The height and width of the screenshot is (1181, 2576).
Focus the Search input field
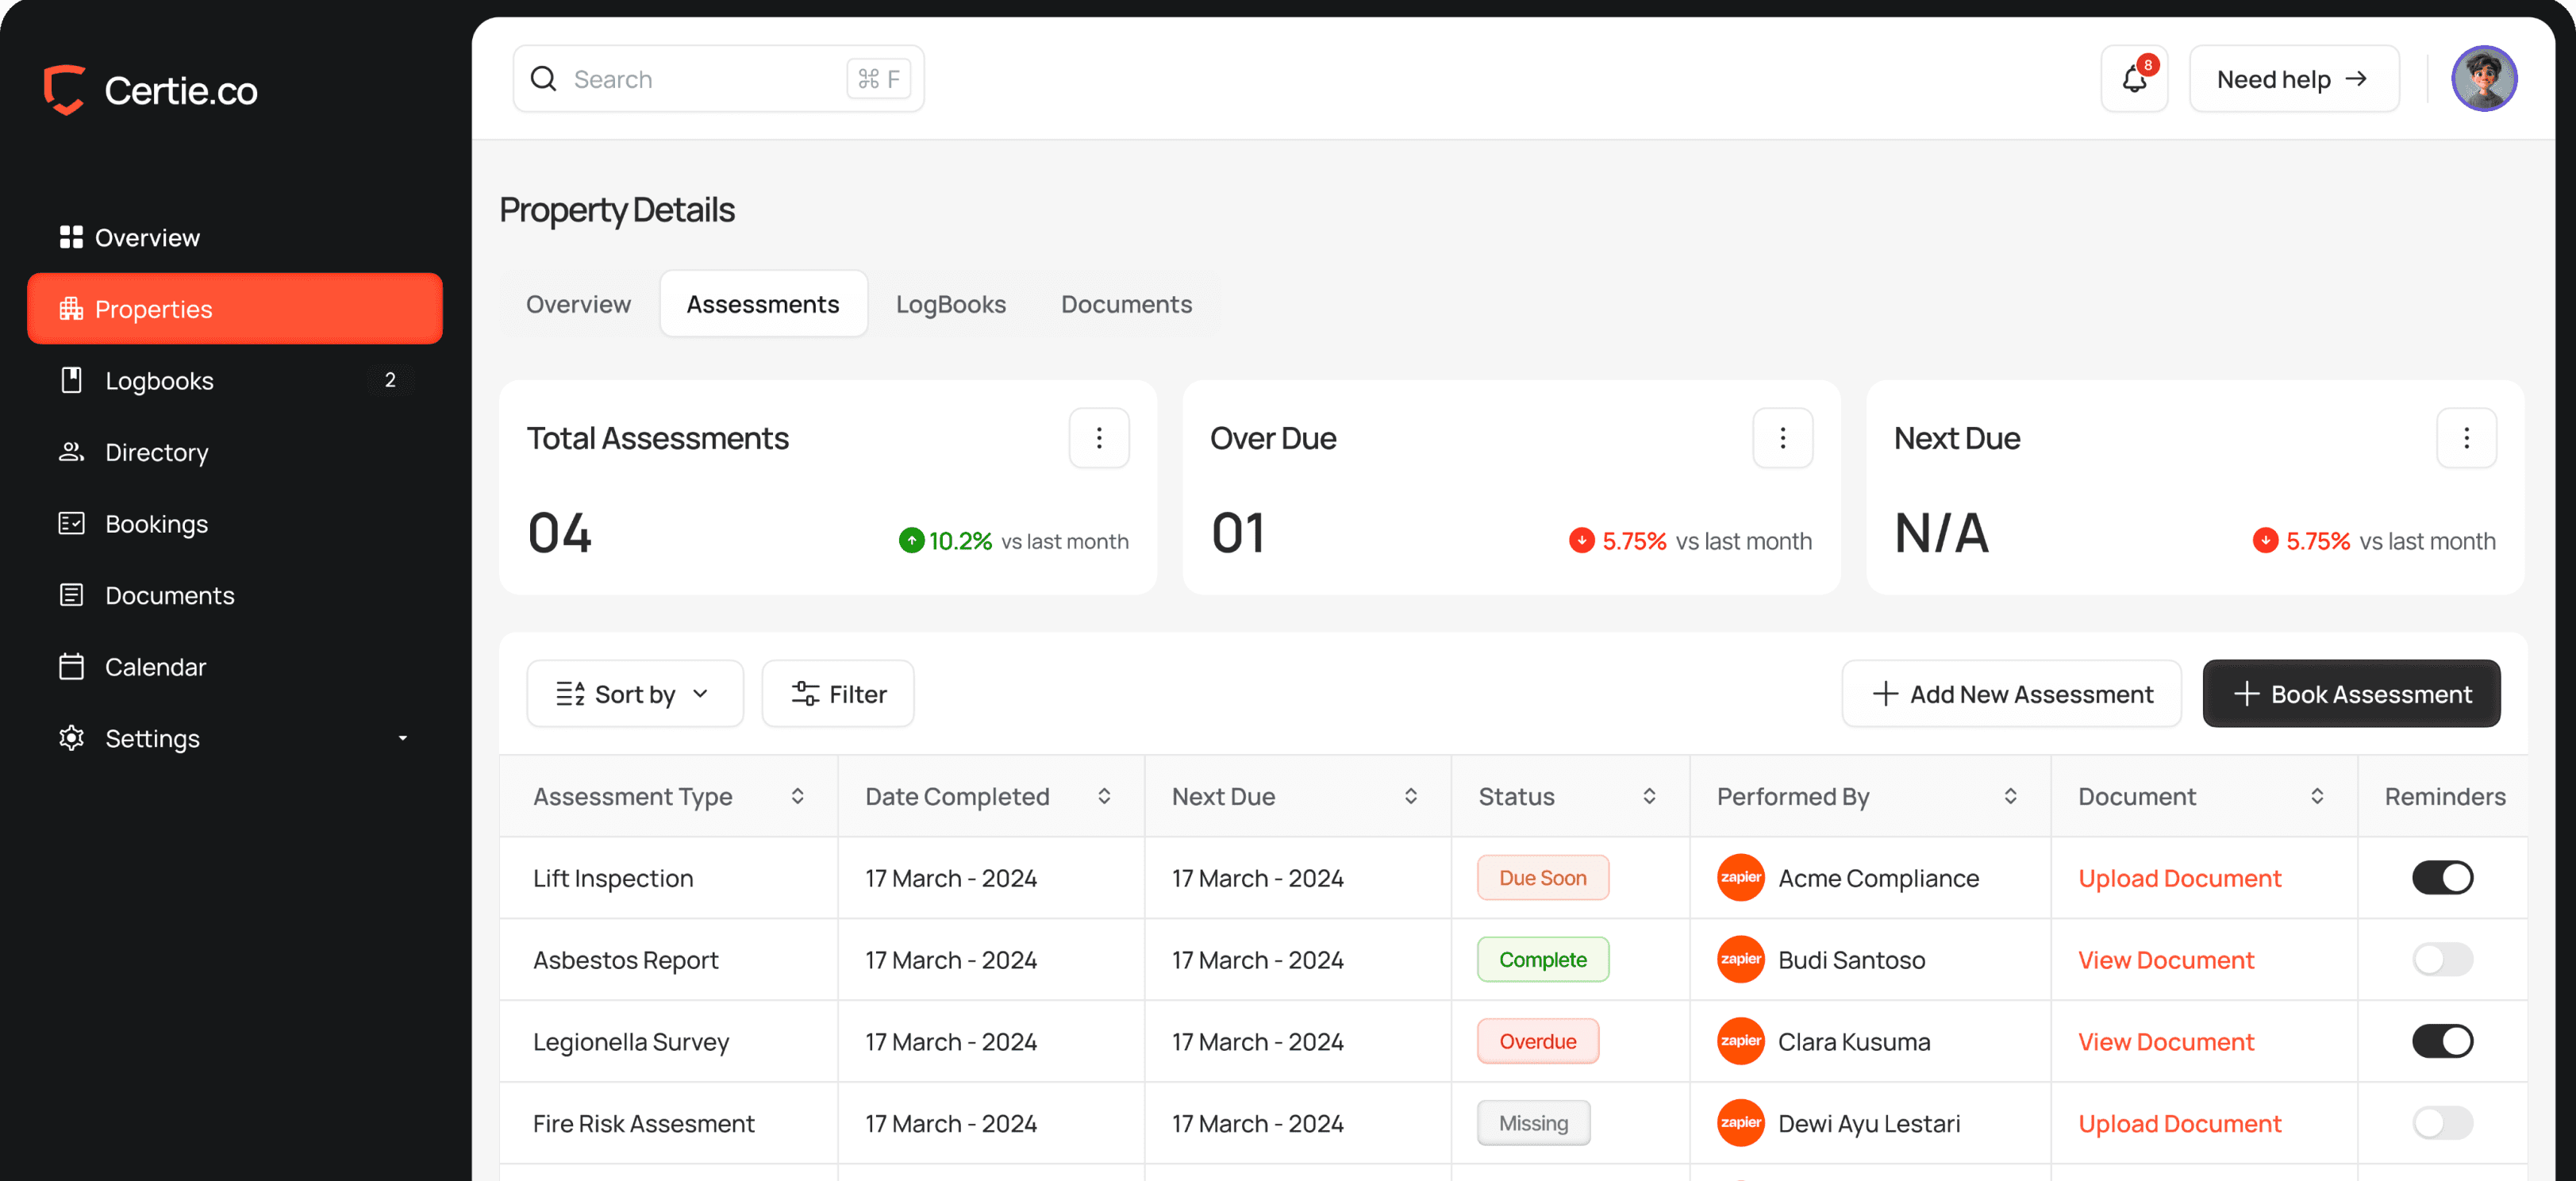(x=718, y=79)
